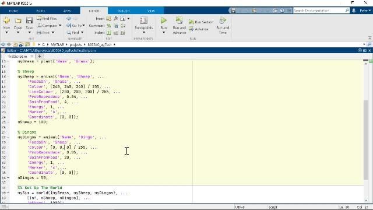The width and height of the screenshot is (373, 210).
Task: Click the uncomment icon
Action: (116, 26)
